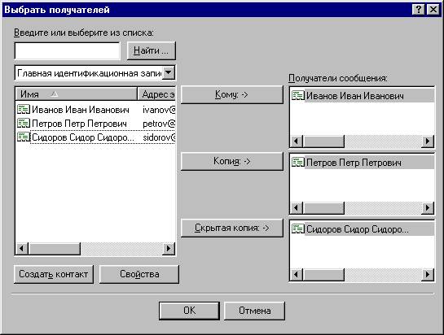The height and width of the screenshot is (335, 444).
Task: Click the Адрес э column header
Action: click(156, 94)
